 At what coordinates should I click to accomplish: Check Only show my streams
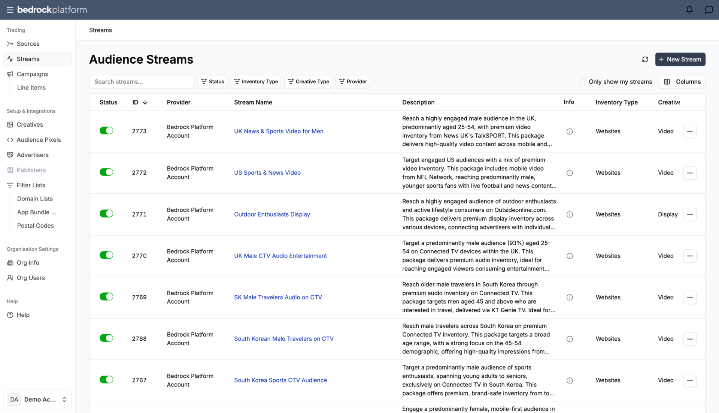[x=582, y=82]
